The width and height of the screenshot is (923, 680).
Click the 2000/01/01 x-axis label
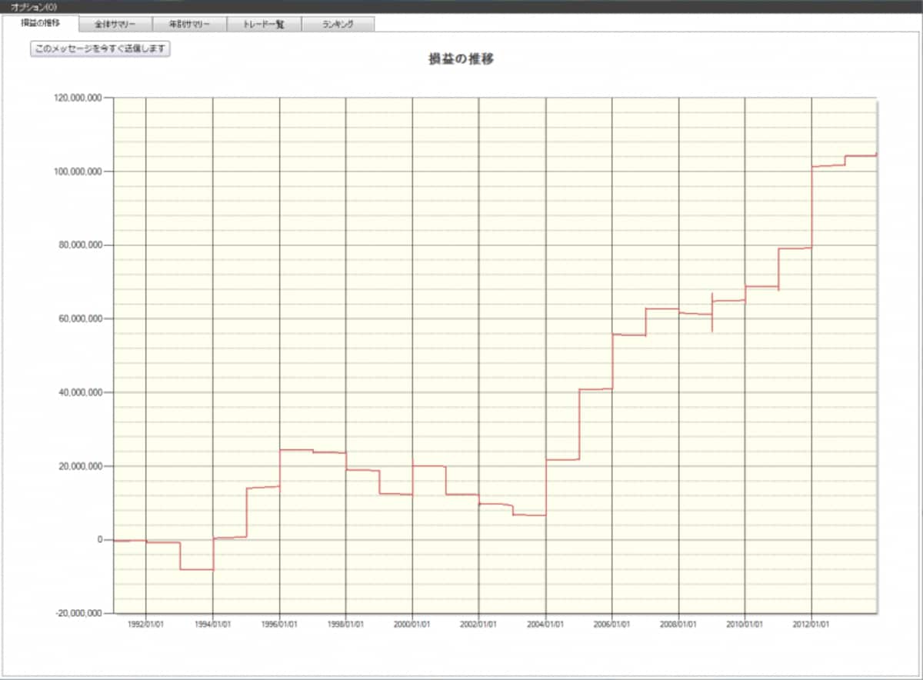pos(412,625)
